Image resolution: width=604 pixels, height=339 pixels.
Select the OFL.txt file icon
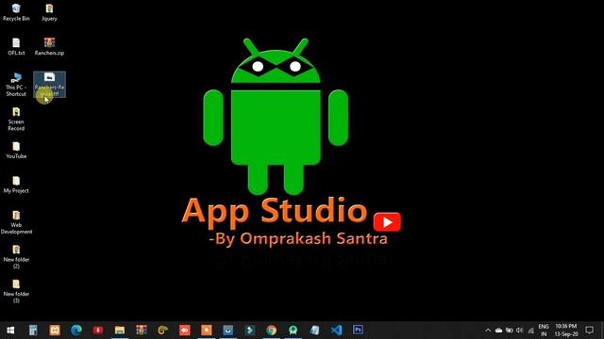click(16, 46)
